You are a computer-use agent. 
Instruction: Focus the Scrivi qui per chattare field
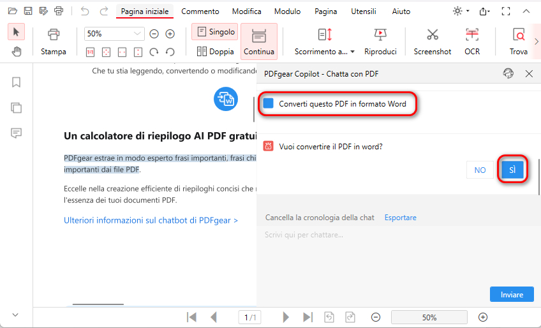[399, 255]
